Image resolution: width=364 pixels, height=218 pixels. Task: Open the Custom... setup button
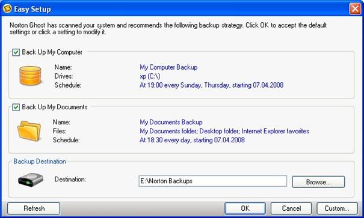[337, 208]
